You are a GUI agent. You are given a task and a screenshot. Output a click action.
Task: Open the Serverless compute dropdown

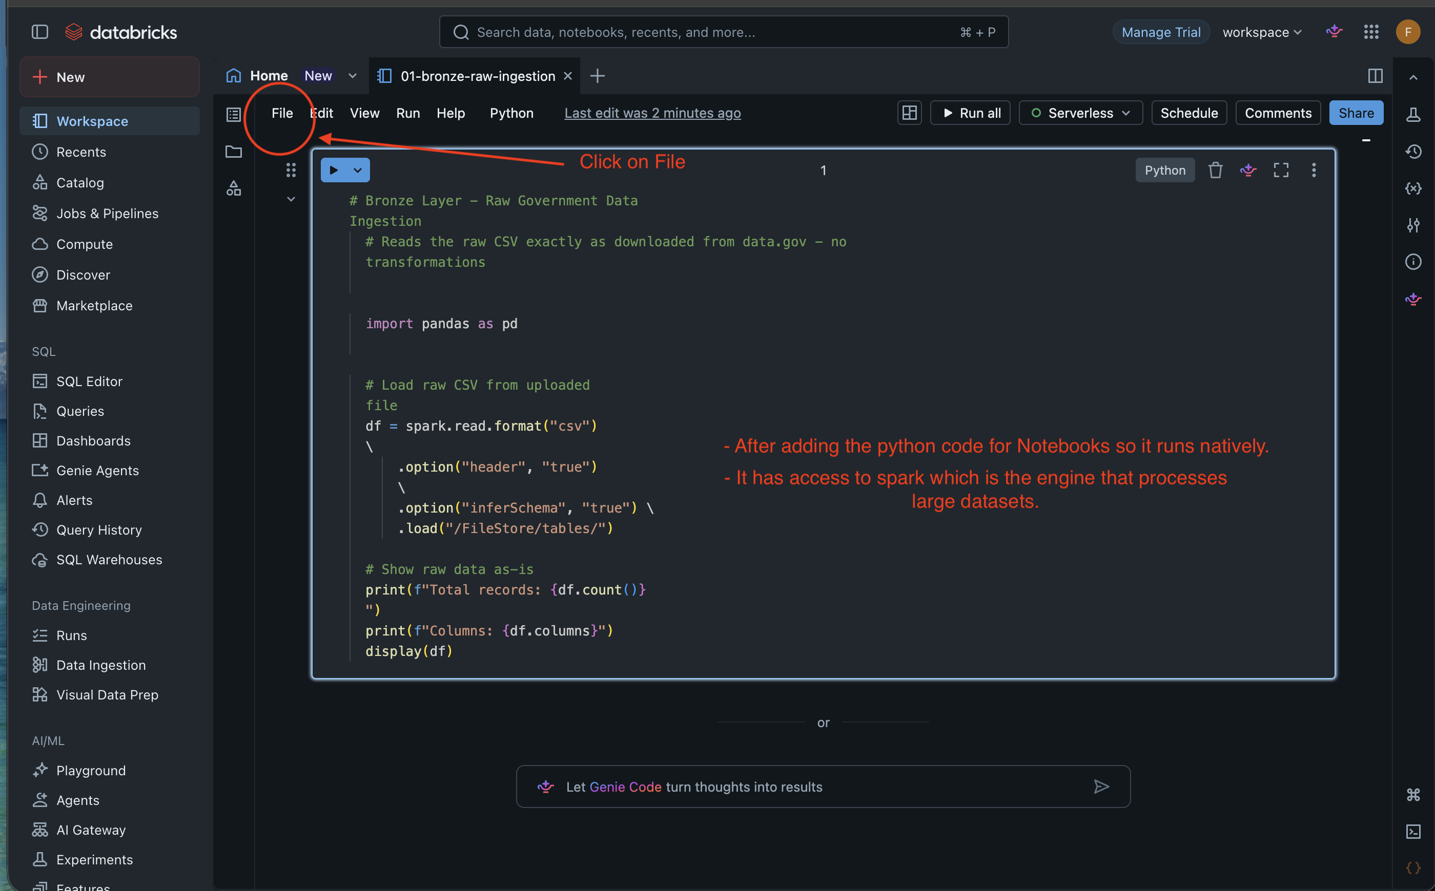click(x=1080, y=113)
